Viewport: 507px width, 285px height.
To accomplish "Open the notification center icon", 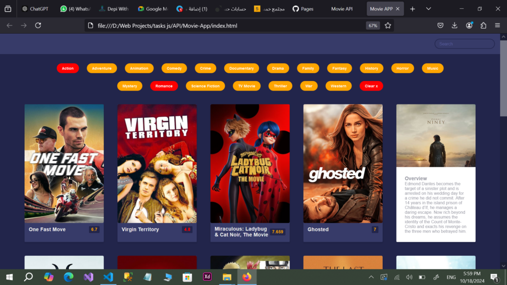I will [495, 277].
